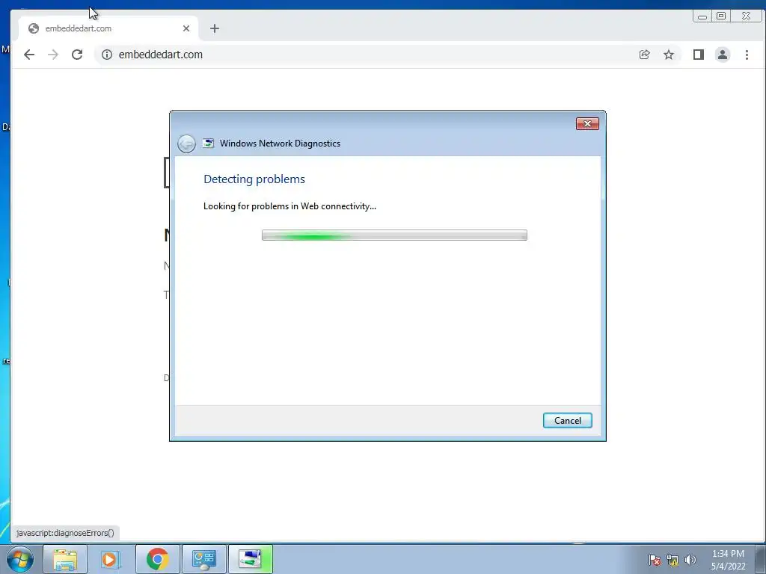Close the Chrome window
766x574 pixels.
coord(746,16)
